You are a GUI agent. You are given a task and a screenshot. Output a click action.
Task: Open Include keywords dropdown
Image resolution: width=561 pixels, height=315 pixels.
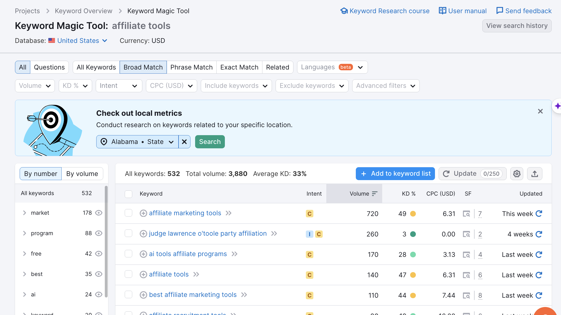pyautogui.click(x=236, y=86)
